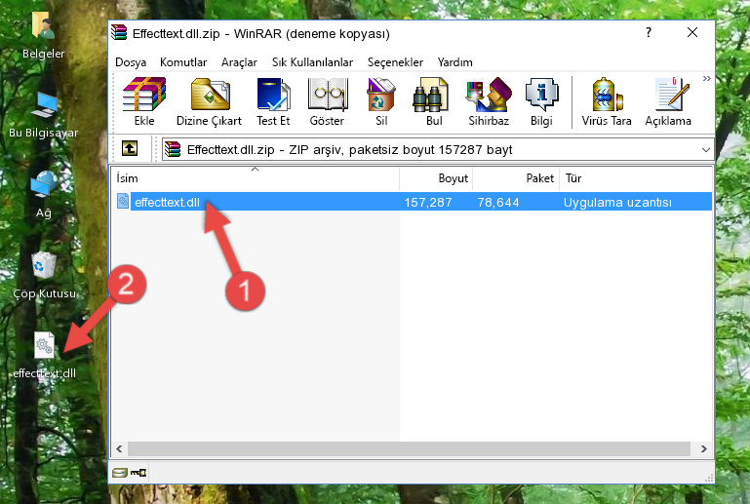Select Bu Bilgisayar desktop icon
750x504 pixels.
pos(44,115)
